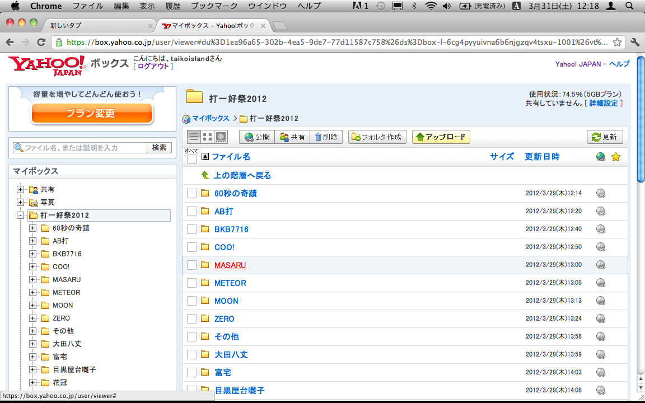Click share status icon in 60秒の奇蹟 row
645x403 pixels.
[601, 193]
